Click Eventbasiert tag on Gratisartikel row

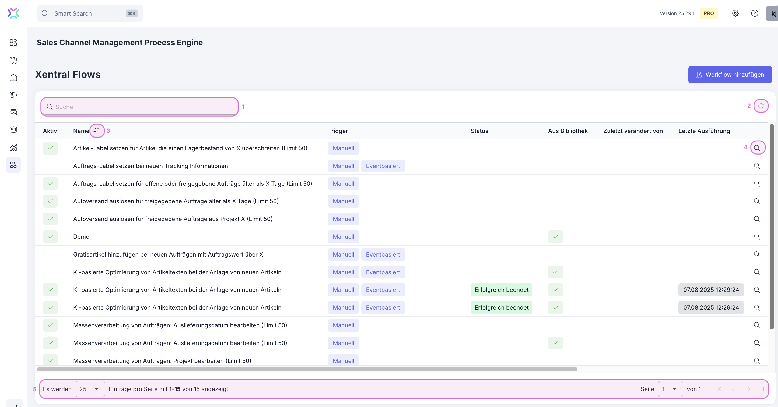point(383,254)
